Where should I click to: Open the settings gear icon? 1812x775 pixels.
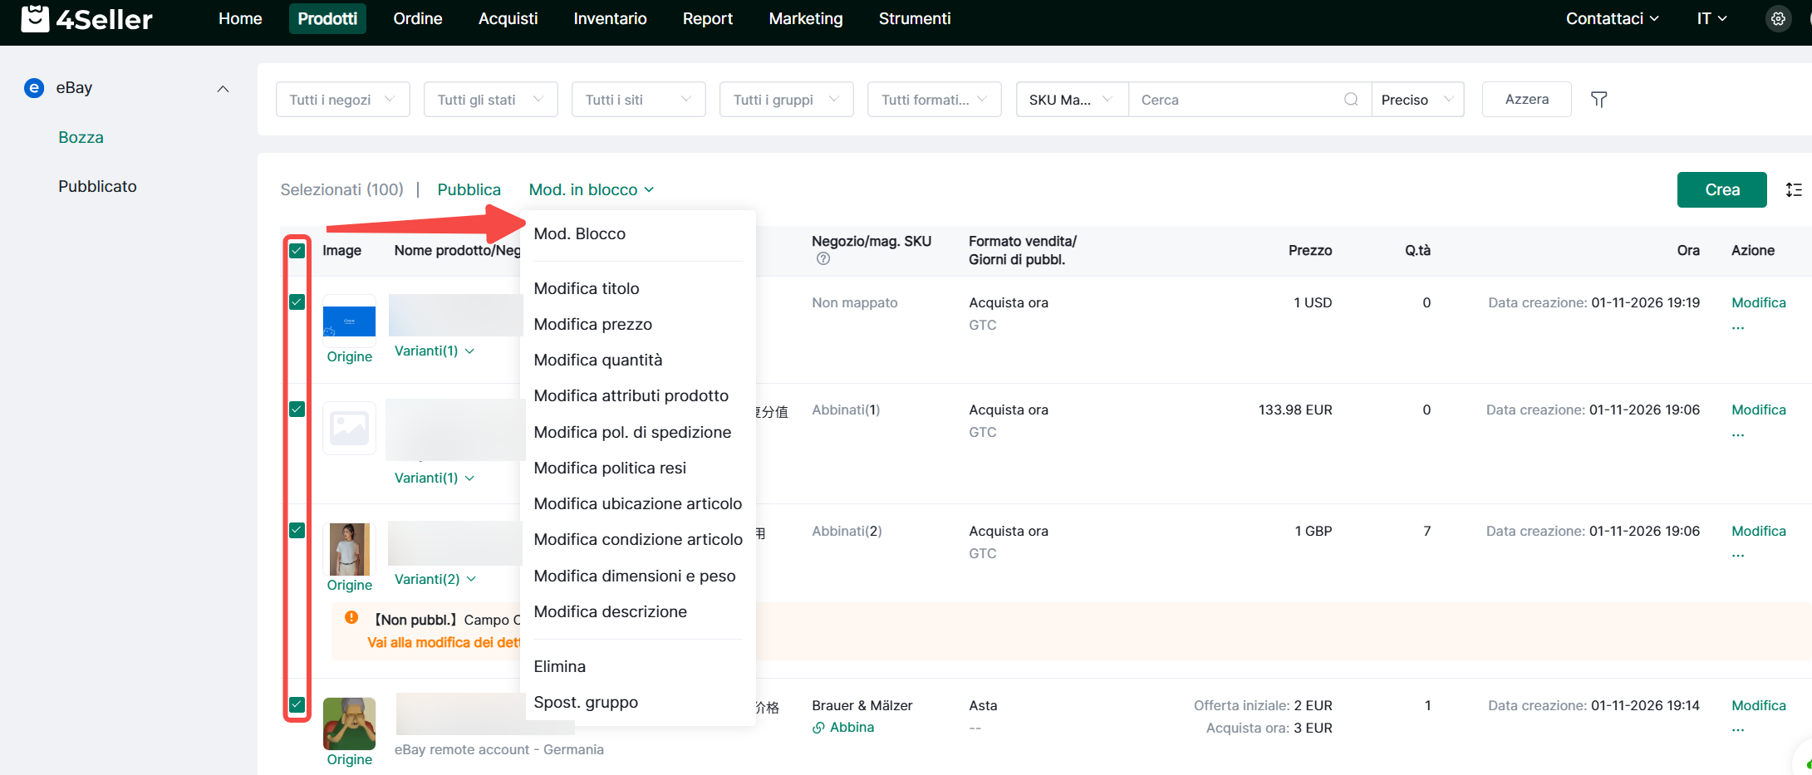(1777, 19)
